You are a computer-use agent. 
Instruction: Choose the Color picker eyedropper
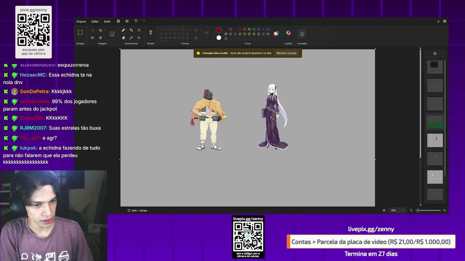131,38
